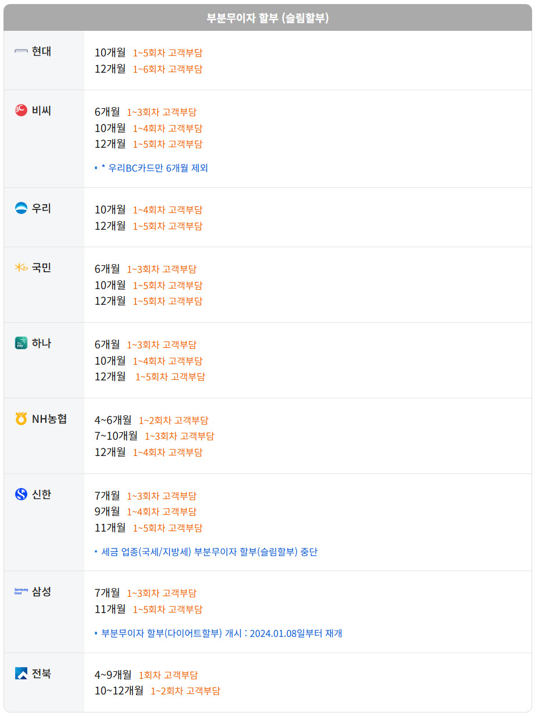Select the 4~6개월 installment period text
The width and height of the screenshot is (535, 716).
pos(113,420)
